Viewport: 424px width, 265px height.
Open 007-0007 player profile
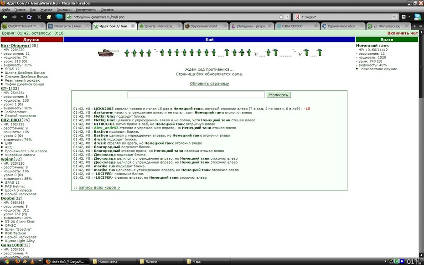click(x=11, y=120)
